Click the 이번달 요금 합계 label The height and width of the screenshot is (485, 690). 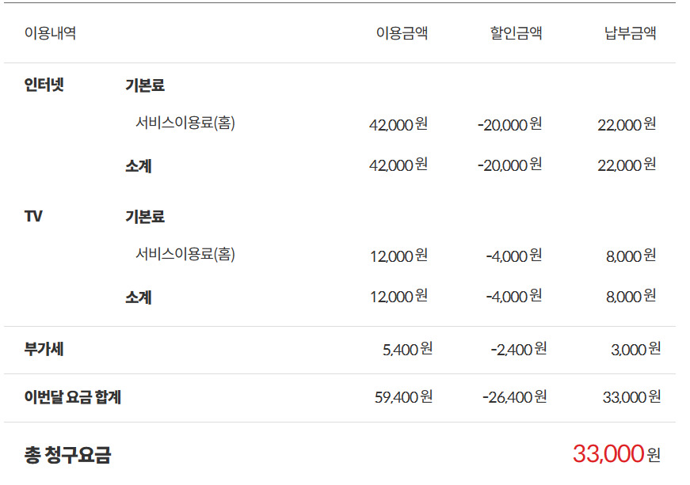(73, 397)
